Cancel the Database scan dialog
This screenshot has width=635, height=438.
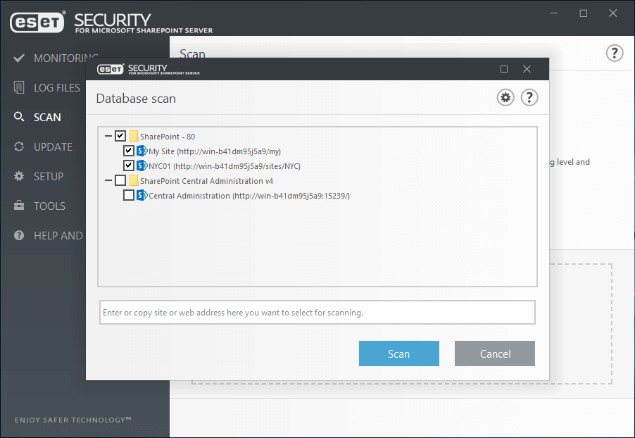[494, 353]
